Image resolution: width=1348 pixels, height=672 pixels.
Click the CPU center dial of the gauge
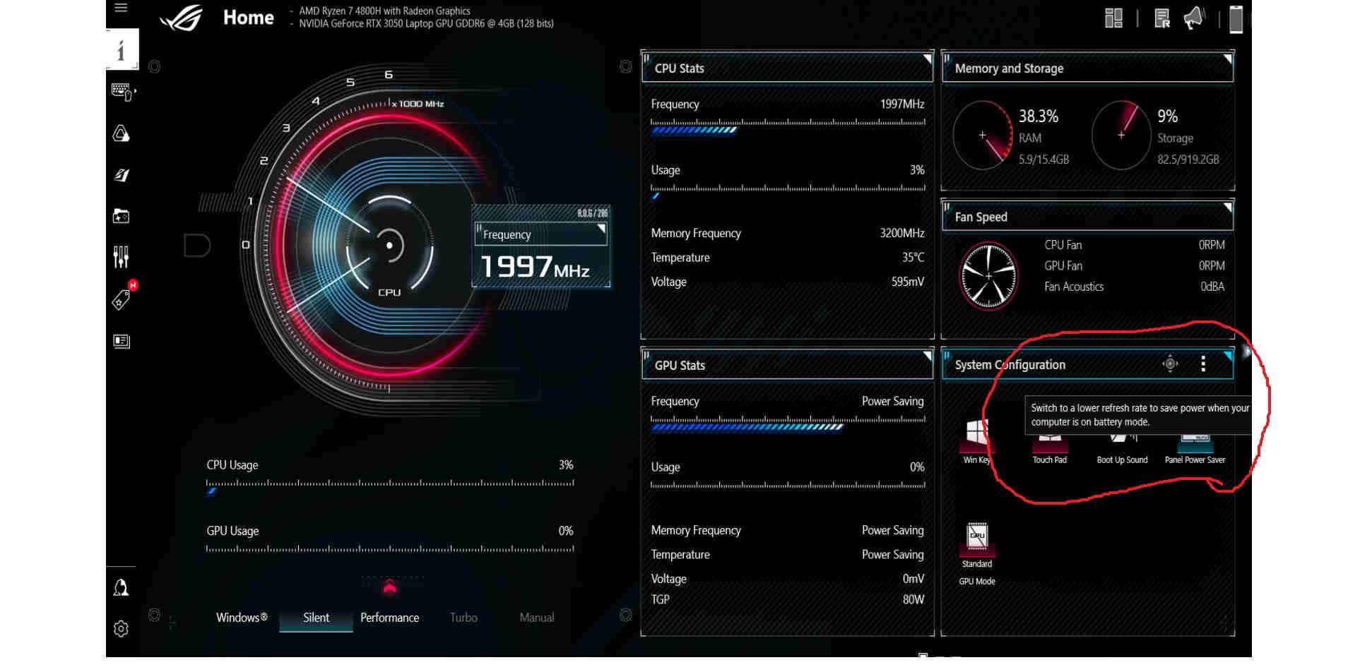click(389, 246)
